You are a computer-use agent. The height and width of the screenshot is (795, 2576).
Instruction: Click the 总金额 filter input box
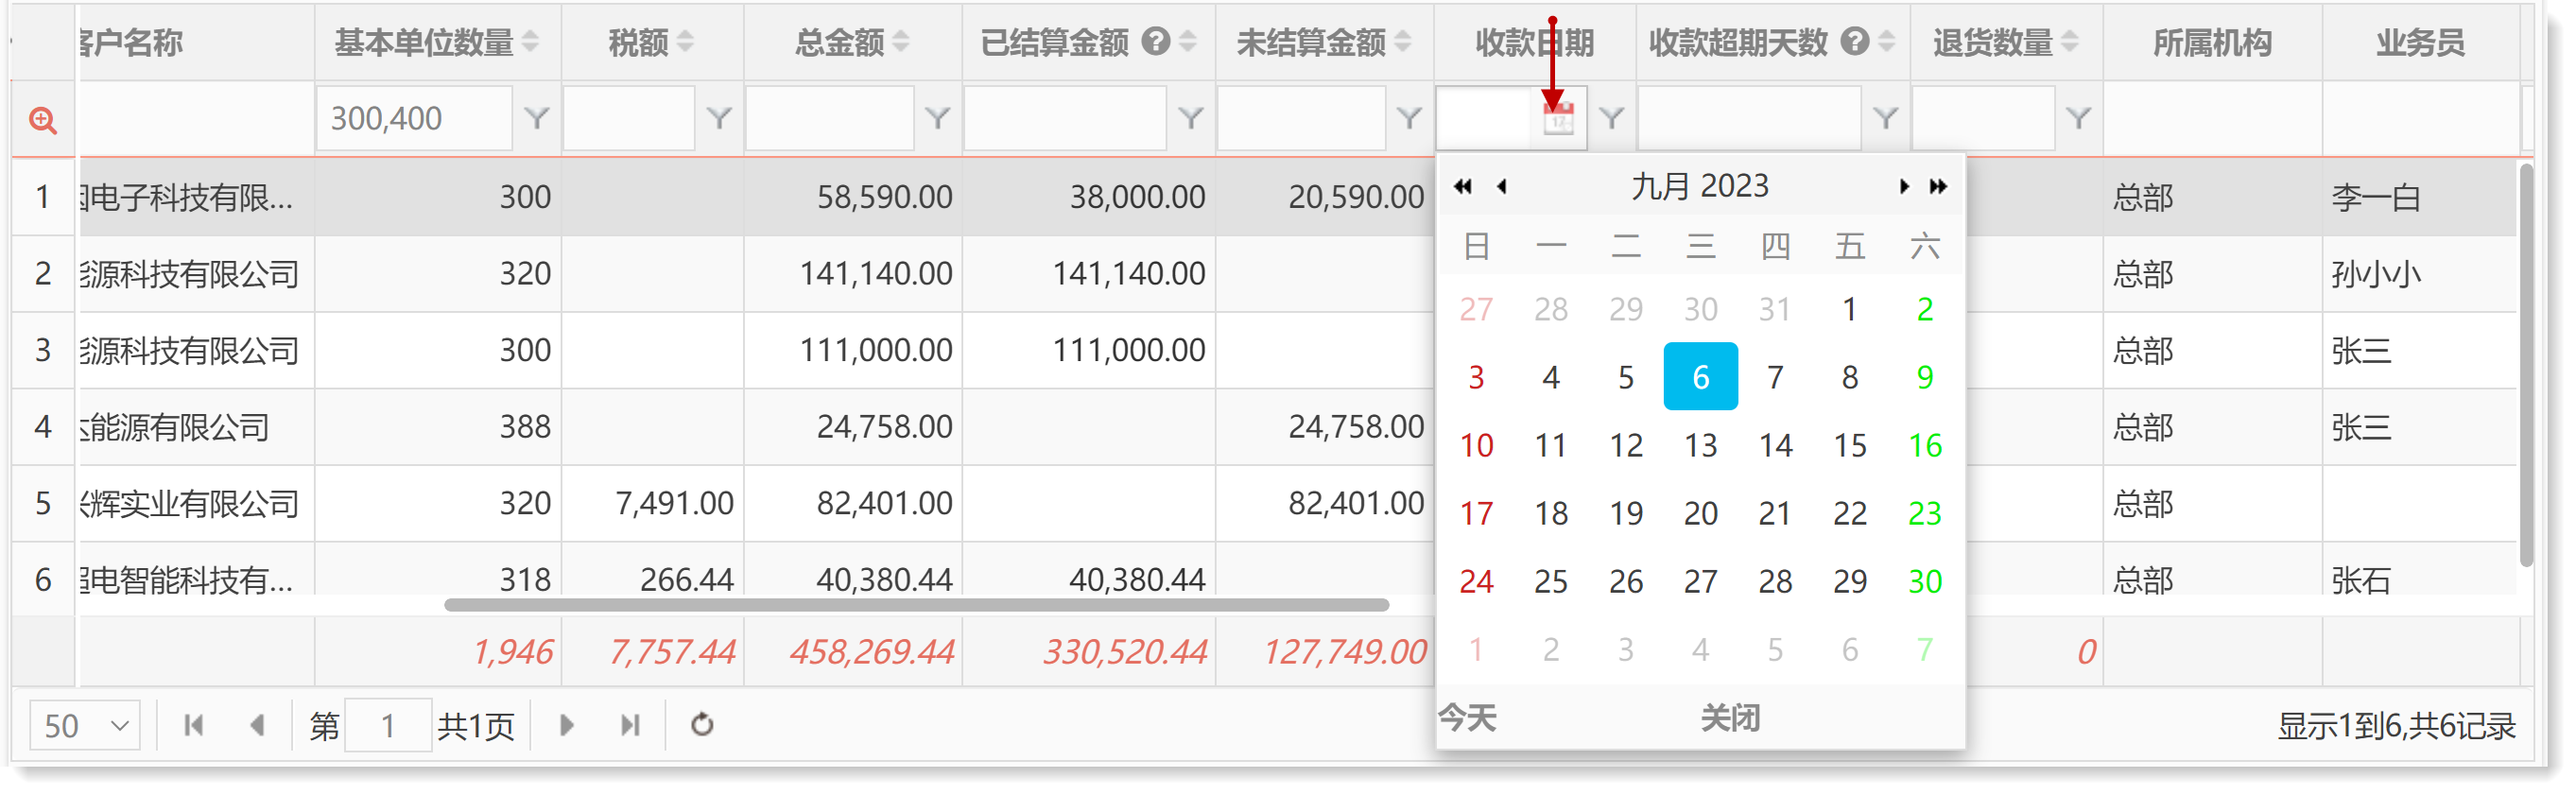tap(830, 119)
